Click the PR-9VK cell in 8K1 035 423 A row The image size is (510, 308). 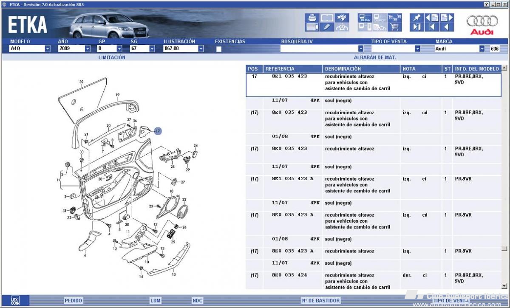463,179
